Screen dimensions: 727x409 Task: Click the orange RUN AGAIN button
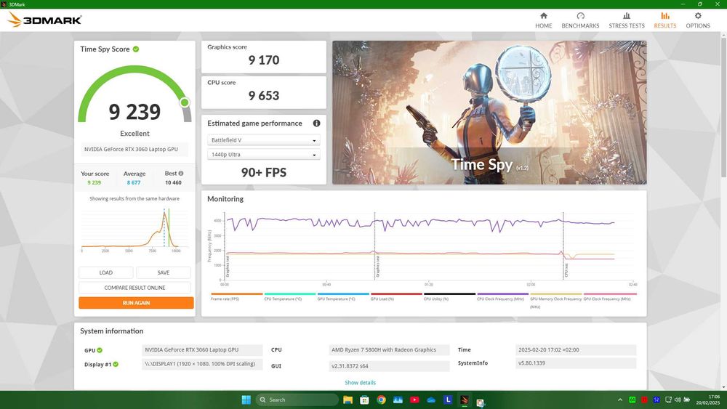[x=136, y=302]
